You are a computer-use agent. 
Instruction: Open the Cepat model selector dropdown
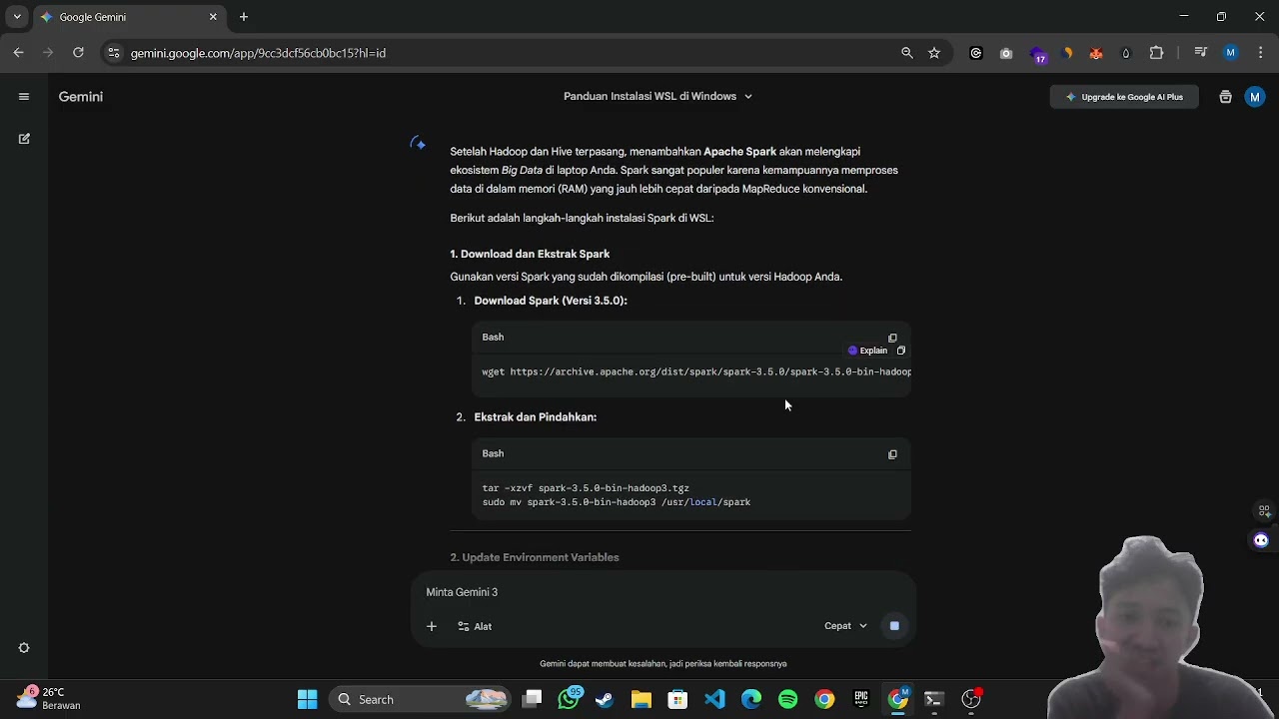[x=845, y=626]
